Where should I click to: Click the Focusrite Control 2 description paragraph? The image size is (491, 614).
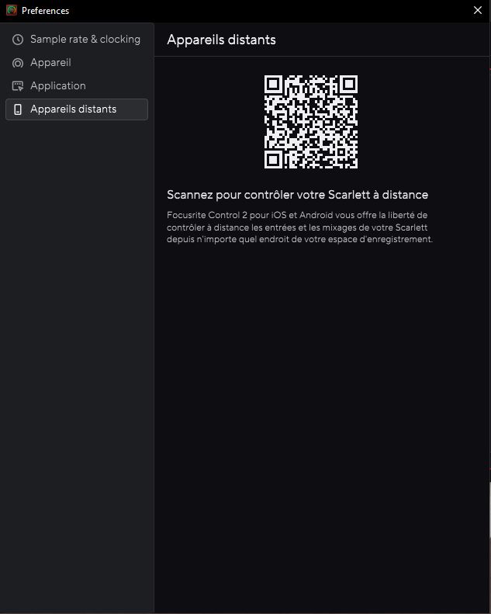tap(299, 227)
